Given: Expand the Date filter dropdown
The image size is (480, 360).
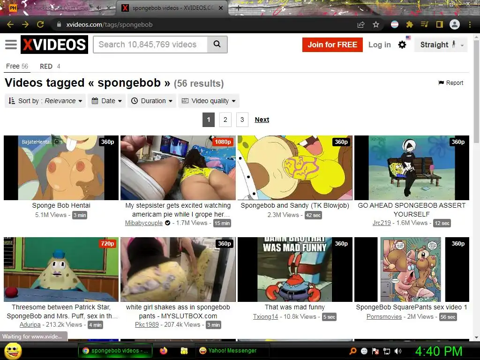Looking at the screenshot, I should coord(107,101).
